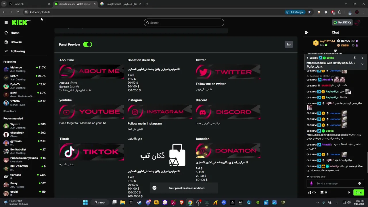368x207 pixels.
Task: Open the shop icon with 0 count
Action: 323,192
